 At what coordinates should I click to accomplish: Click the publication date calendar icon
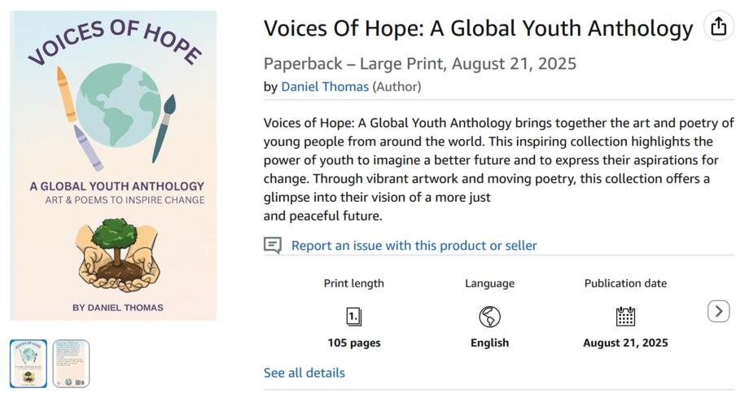pos(625,317)
